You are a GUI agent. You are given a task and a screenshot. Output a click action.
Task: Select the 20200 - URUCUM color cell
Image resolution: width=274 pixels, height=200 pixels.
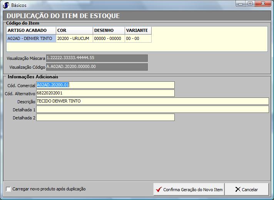click(74, 38)
